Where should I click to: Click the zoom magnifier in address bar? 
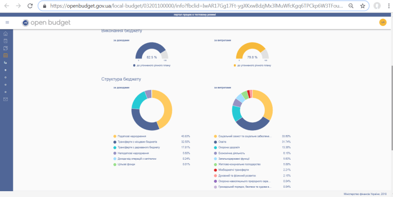[x=350, y=6]
